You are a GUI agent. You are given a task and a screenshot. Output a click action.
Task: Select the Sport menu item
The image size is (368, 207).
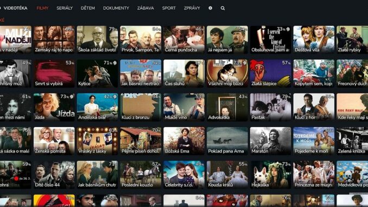point(169,8)
